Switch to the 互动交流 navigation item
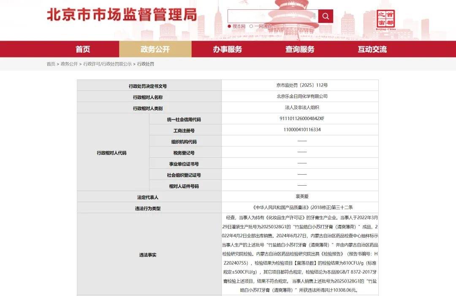Image resolution: width=456 pixels, height=296 pixels. [372, 49]
